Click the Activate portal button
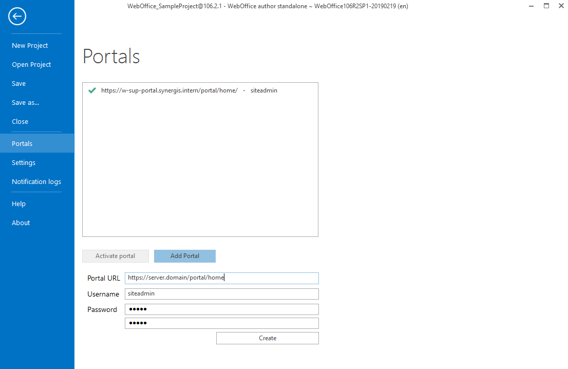 click(115, 256)
